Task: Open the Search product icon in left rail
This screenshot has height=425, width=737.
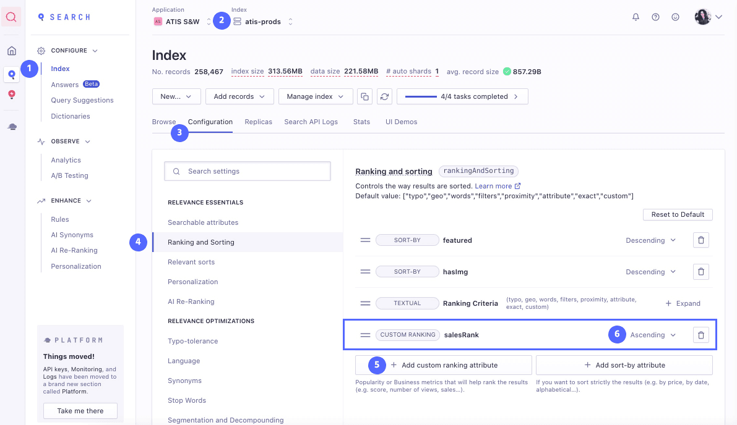Action: click(x=12, y=74)
